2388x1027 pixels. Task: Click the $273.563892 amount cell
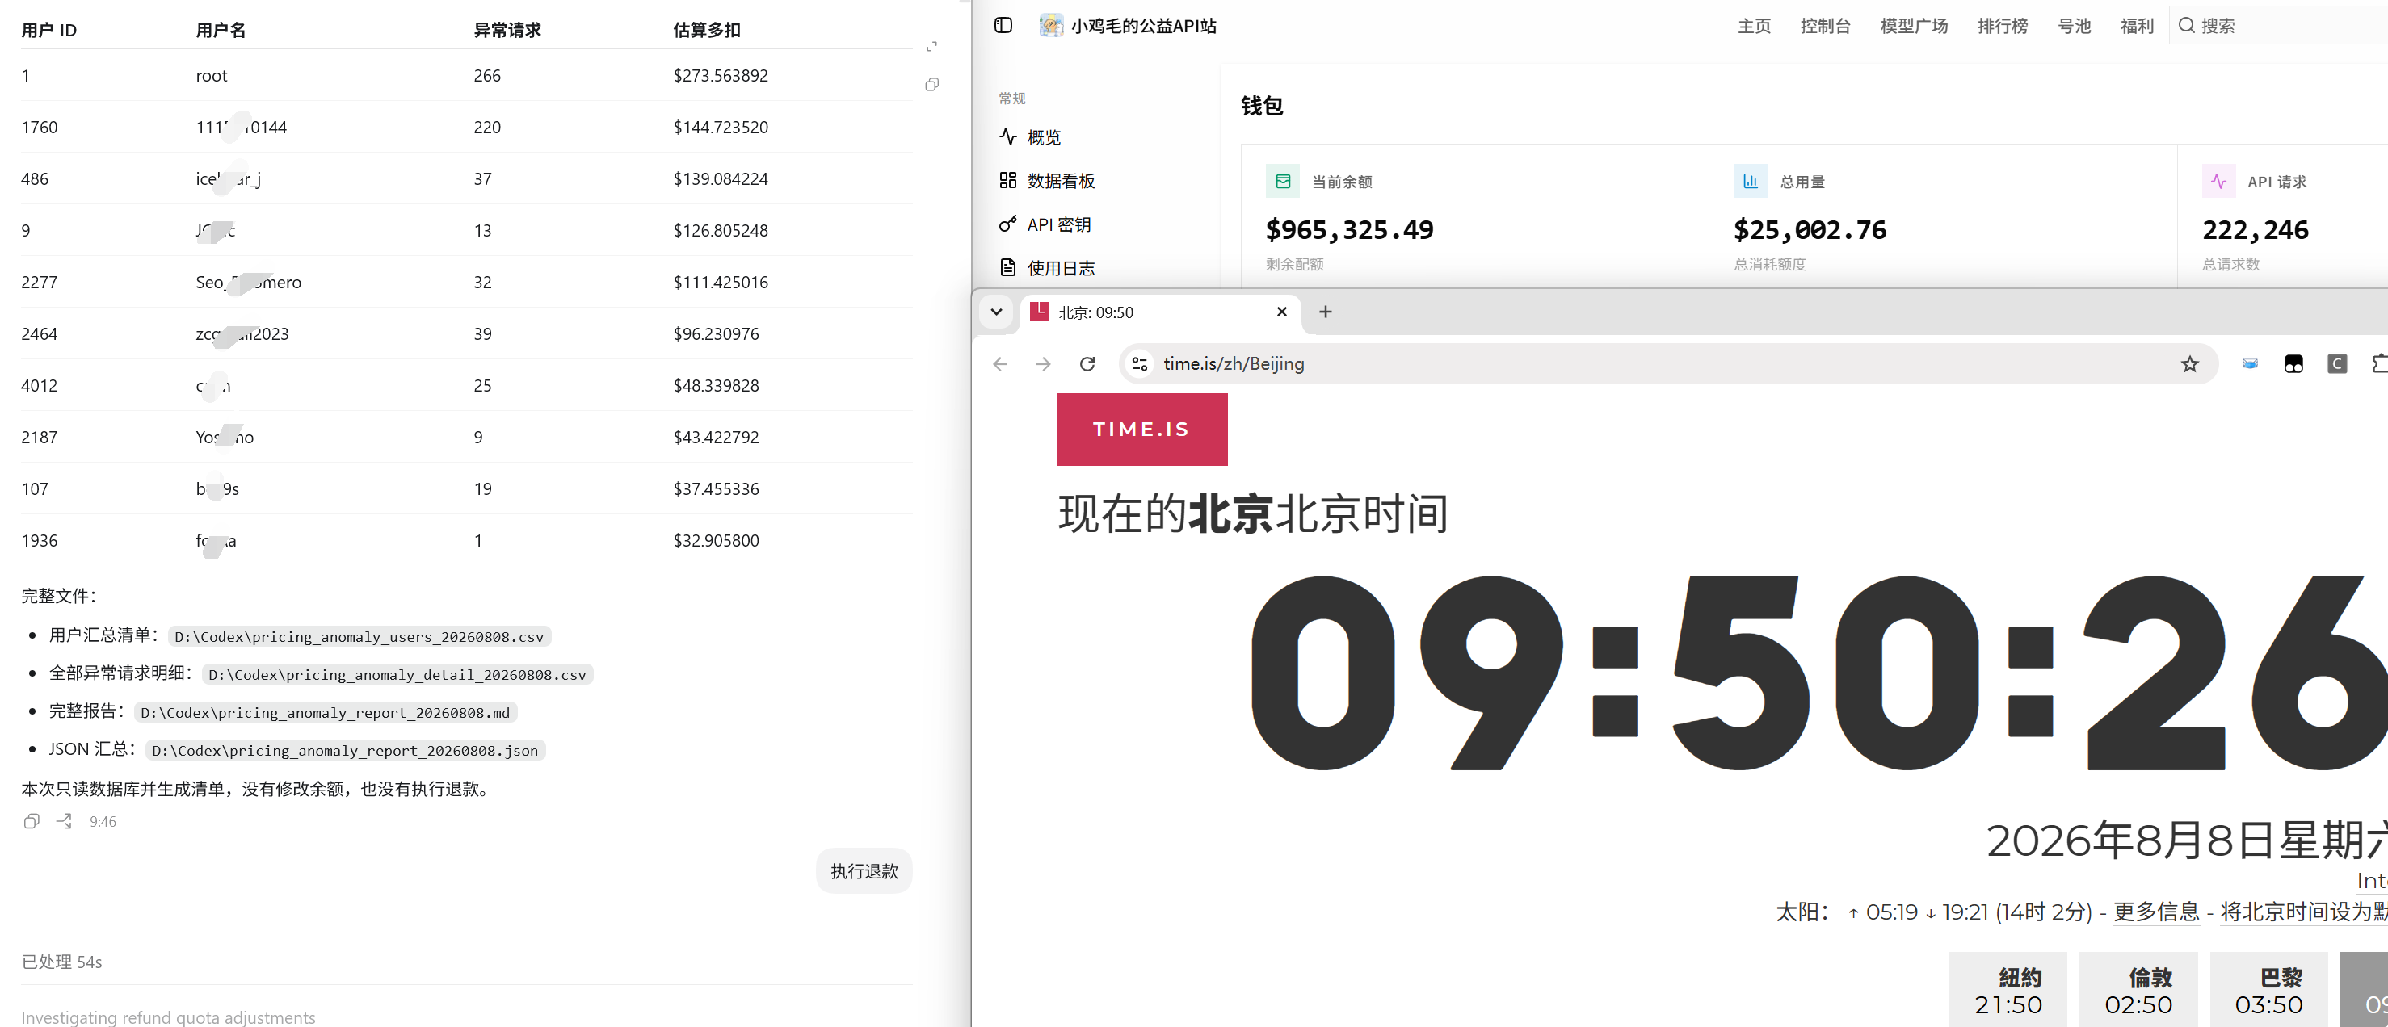coord(721,76)
